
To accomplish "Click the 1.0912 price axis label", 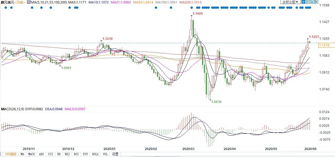I will 325,72.
